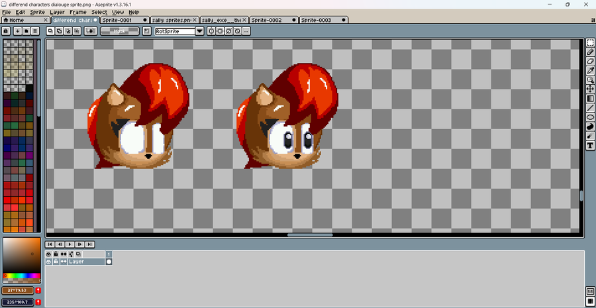Click foreground color warning red icon
The height and width of the screenshot is (308, 596).
coord(38,291)
